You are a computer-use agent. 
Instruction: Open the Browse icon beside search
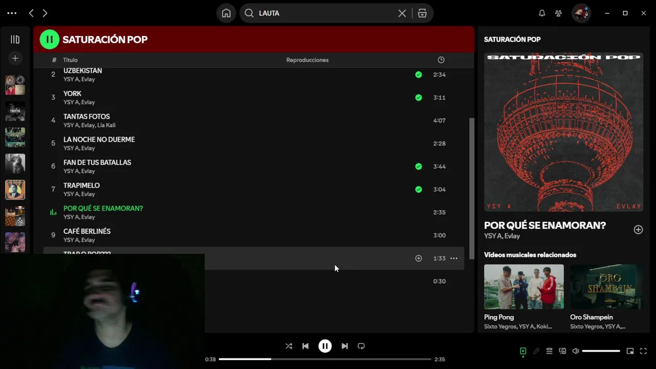(x=422, y=13)
